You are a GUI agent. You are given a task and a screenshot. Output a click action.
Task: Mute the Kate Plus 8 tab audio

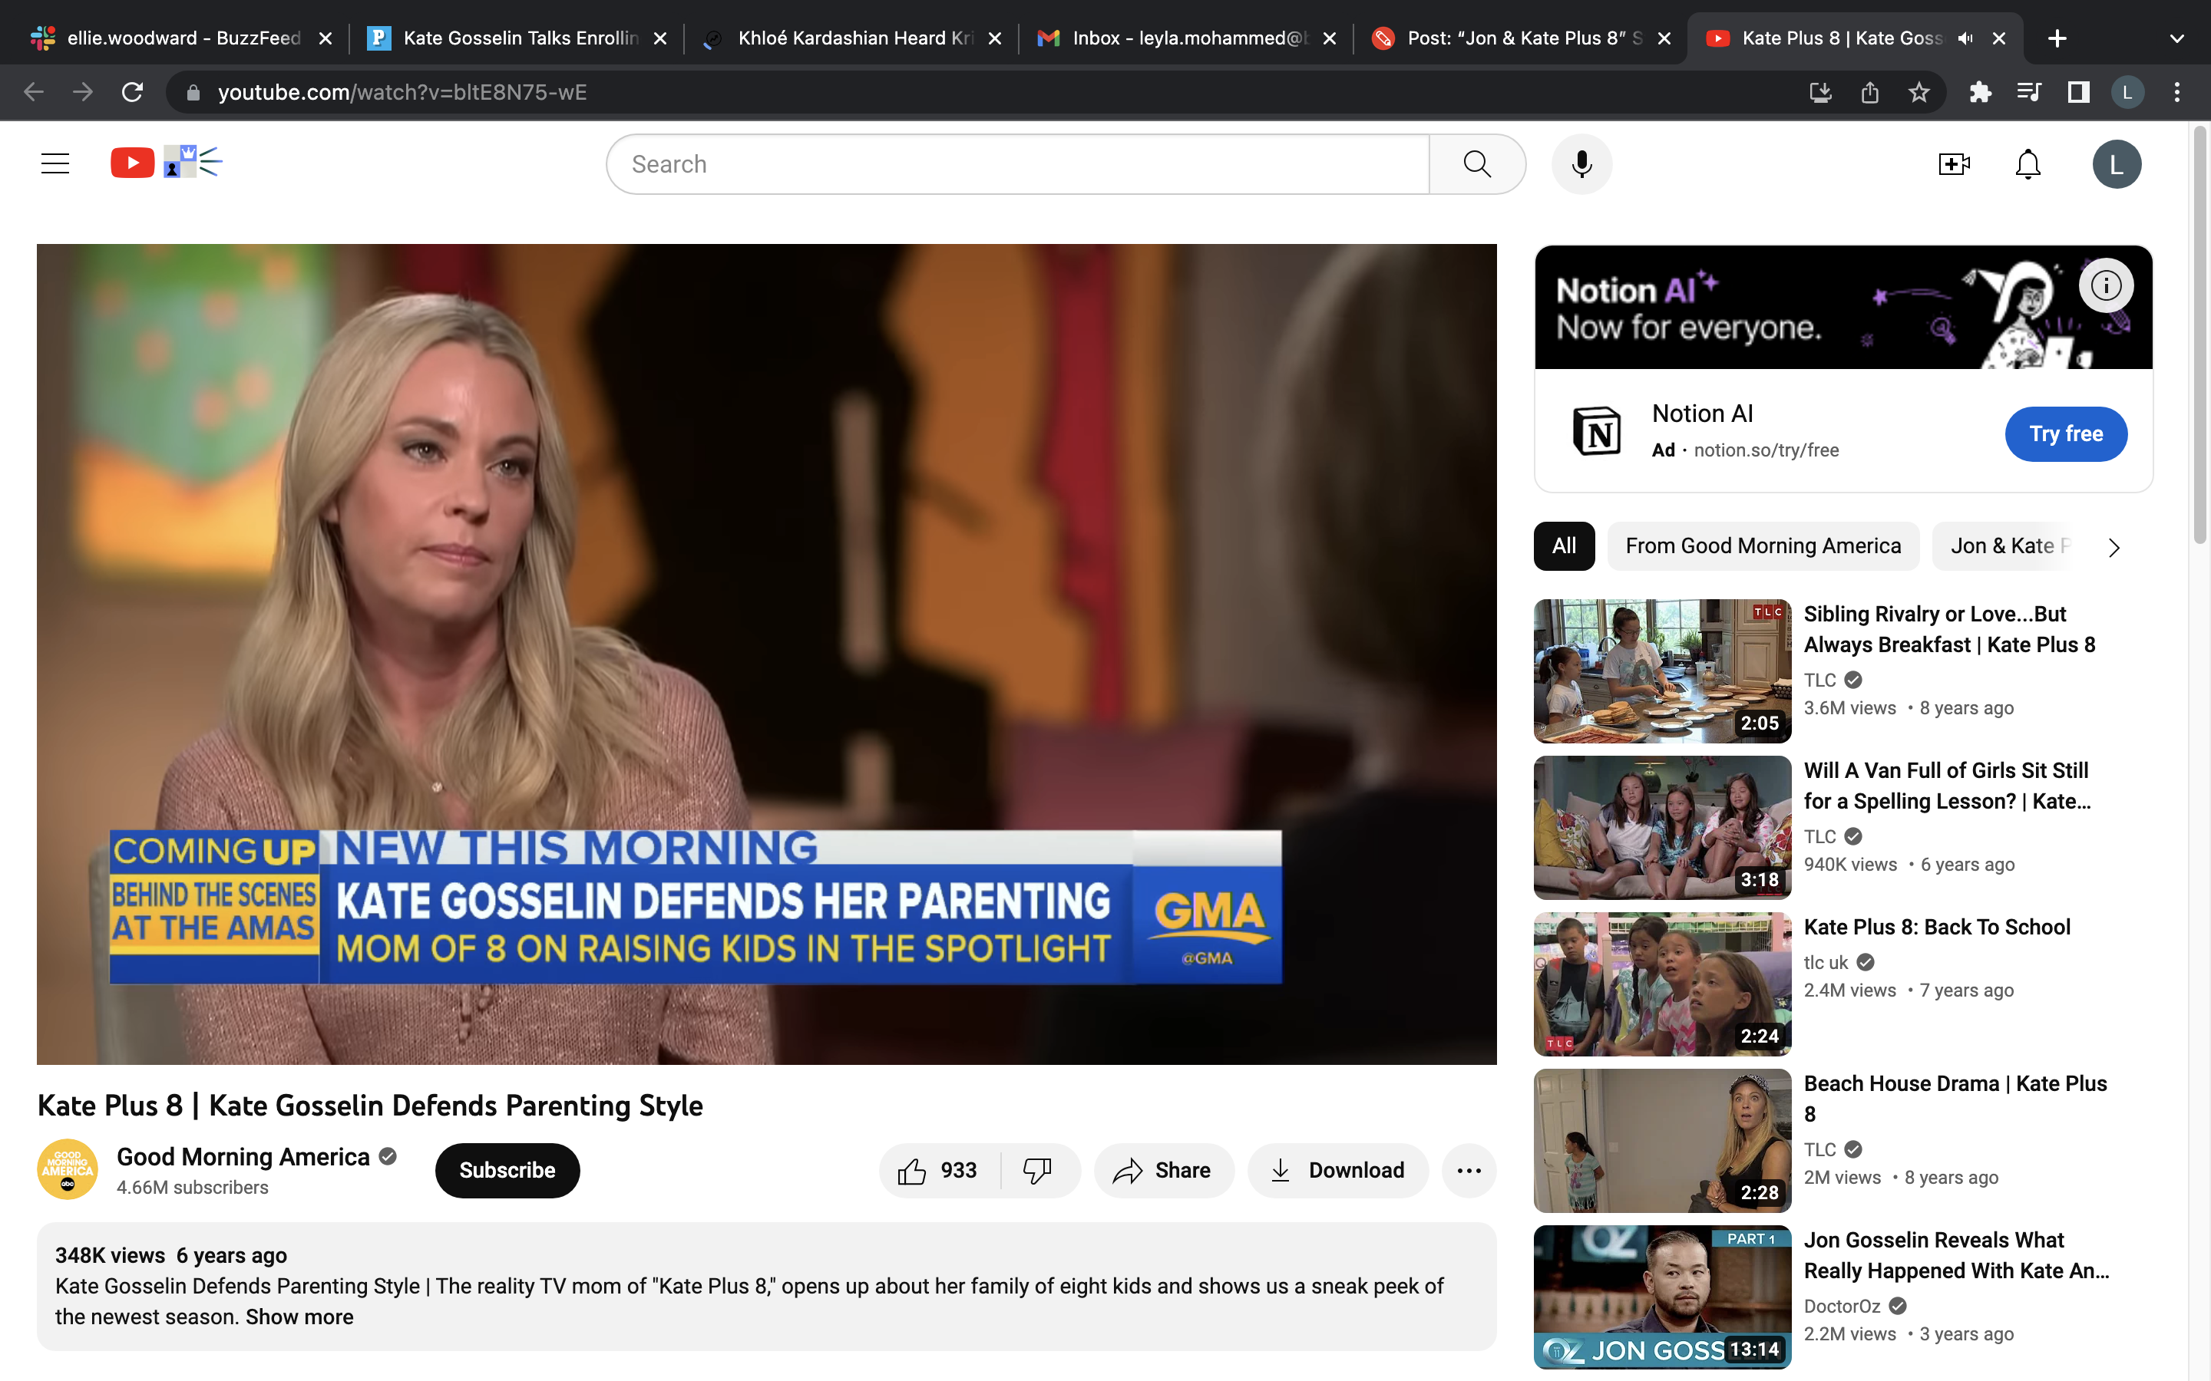[x=1965, y=38]
